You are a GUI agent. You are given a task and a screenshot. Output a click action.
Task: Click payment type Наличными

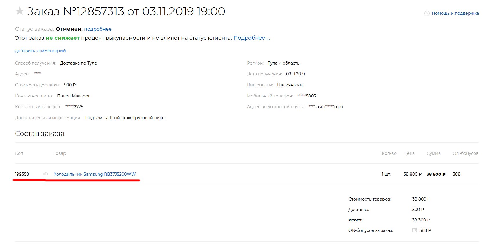(x=290, y=85)
